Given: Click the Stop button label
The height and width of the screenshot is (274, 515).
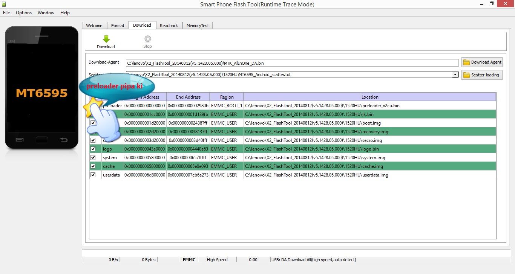Looking at the screenshot, I should click(x=147, y=46).
